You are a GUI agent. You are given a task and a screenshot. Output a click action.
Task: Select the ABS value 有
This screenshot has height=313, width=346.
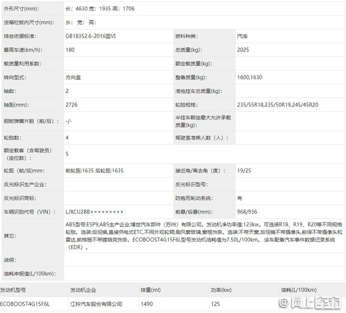click(x=240, y=198)
